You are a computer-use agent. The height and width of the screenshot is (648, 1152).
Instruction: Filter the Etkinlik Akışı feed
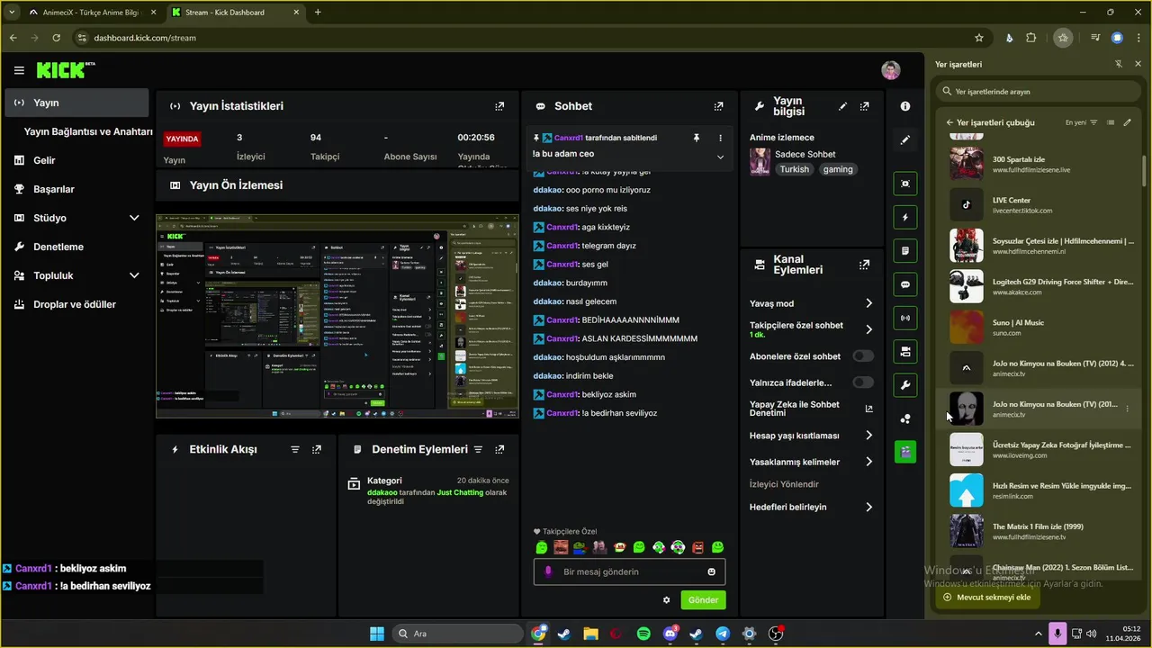[x=295, y=449]
